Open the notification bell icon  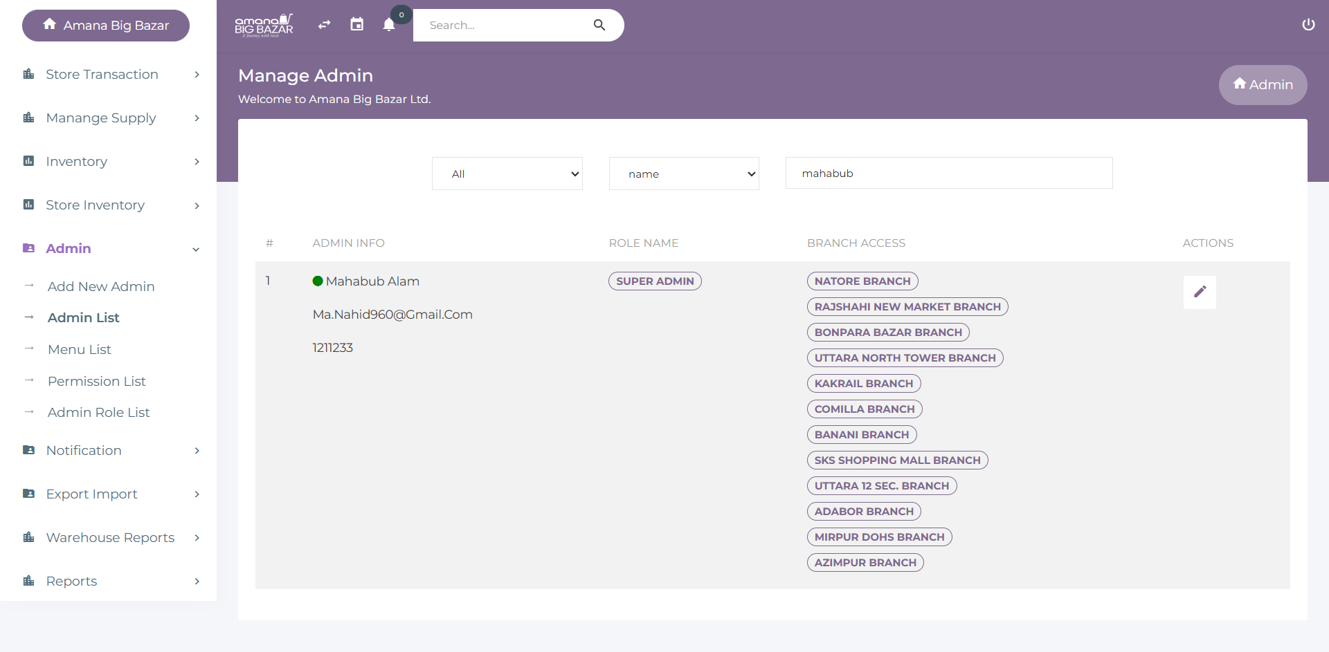coord(389,25)
